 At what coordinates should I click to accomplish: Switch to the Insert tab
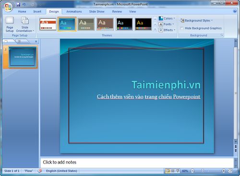point(37,12)
